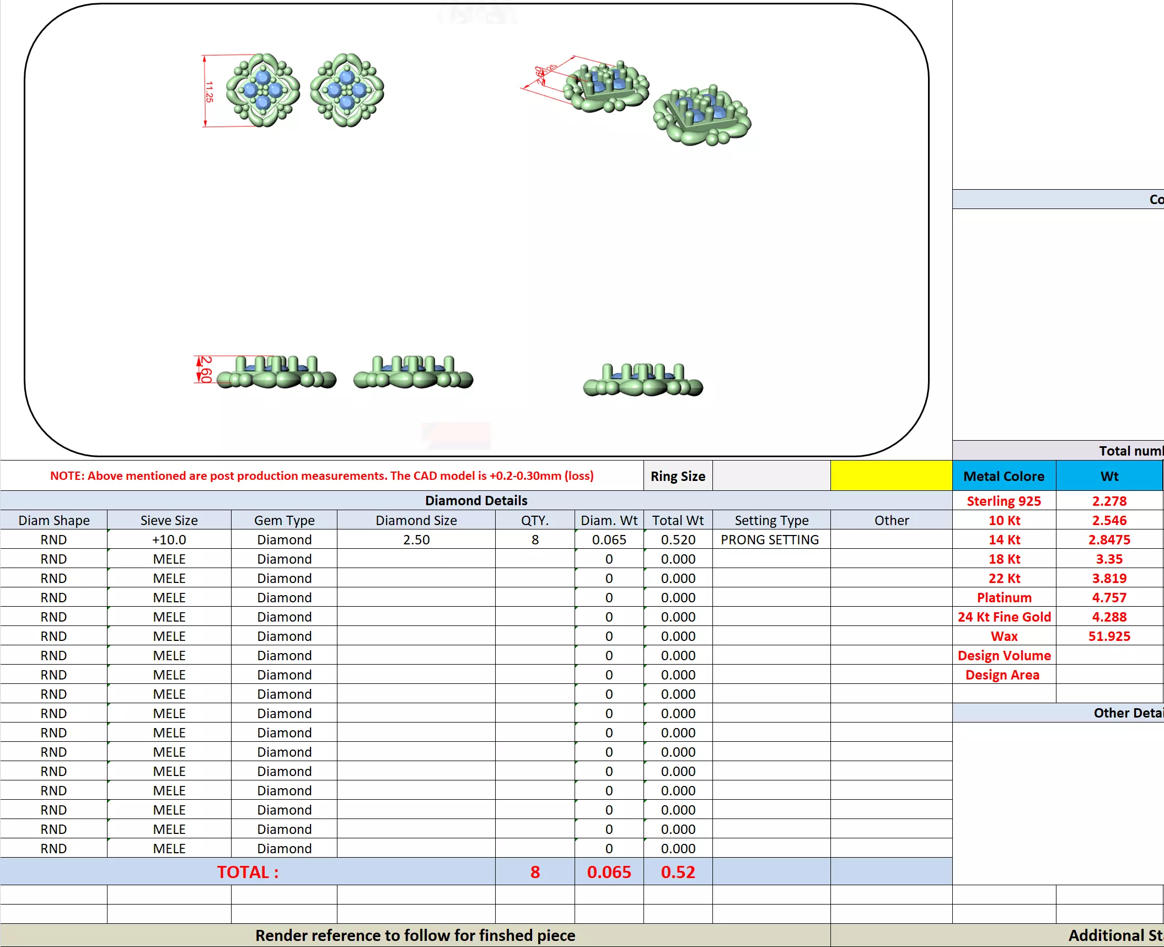Screen dimensions: 1164x947
Task: Click the TOTAL total weight 0.52
Action: (x=678, y=871)
